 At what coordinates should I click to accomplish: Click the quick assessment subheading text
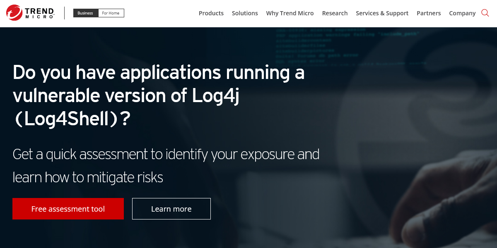pos(166,166)
